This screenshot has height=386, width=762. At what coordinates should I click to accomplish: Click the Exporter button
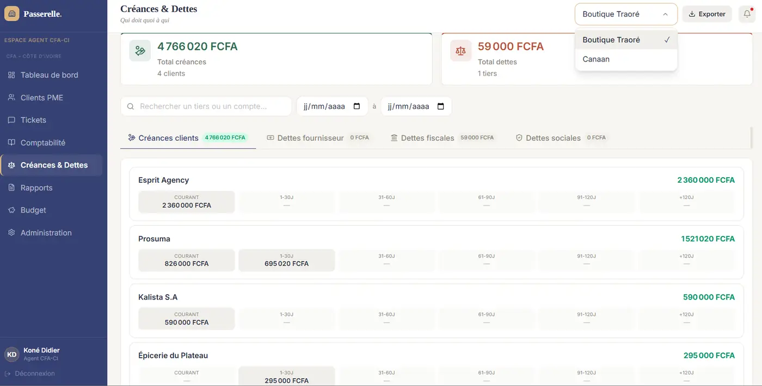pos(707,14)
